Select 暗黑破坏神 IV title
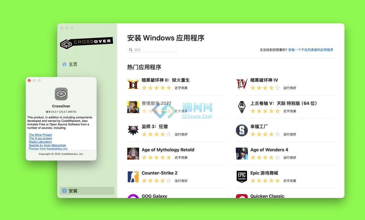This screenshot has width=365, height=220. tap(264, 80)
